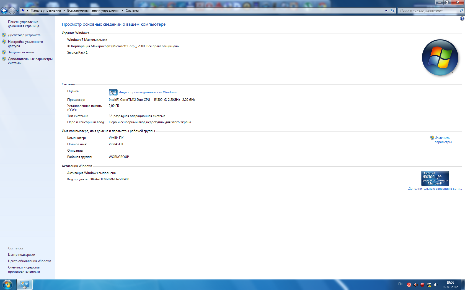Expand arrow after 'Панель управления' breadcrumb
This screenshot has width=465, height=290.
tap(64, 10)
